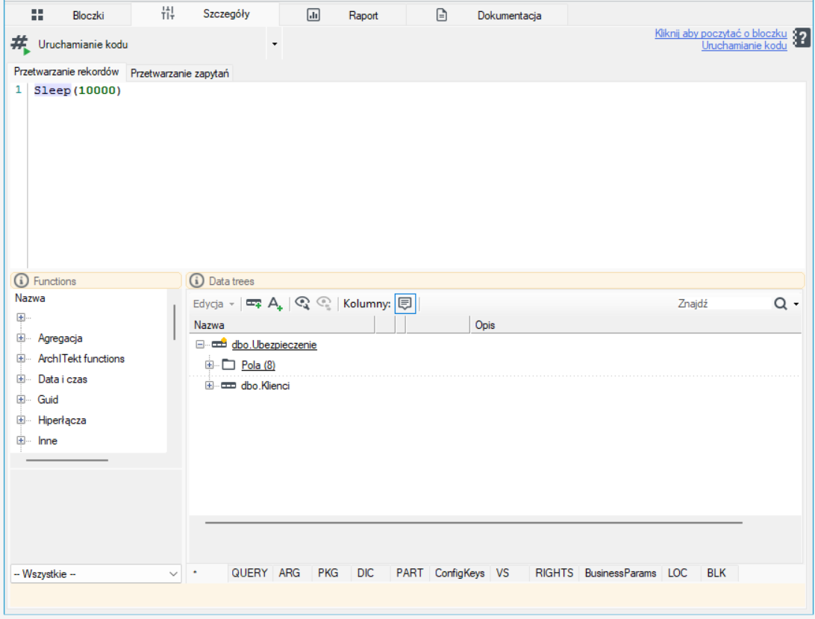The height and width of the screenshot is (619, 815).
Task: Expand the Hiperłącza functions group
Action: tap(21, 420)
